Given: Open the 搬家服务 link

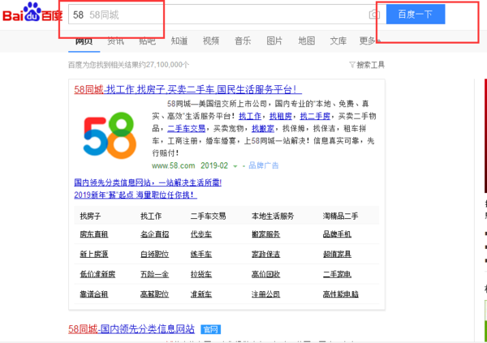Looking at the screenshot, I should click(x=265, y=234).
